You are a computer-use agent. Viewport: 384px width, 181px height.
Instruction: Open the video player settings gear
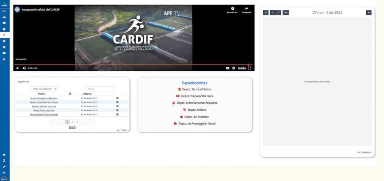[234, 68]
